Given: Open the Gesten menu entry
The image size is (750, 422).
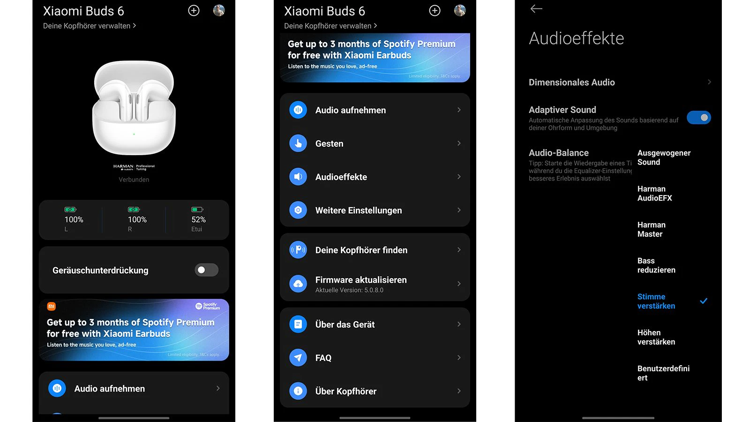Looking at the screenshot, I should (375, 143).
